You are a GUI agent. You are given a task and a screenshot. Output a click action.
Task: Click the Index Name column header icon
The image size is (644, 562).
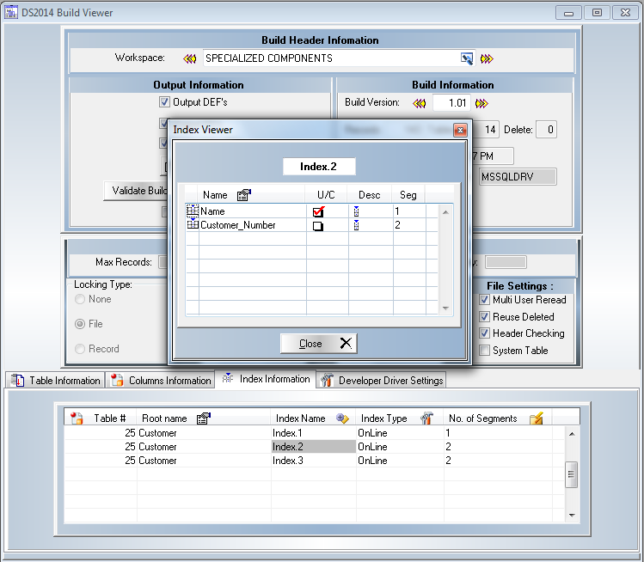pos(342,418)
